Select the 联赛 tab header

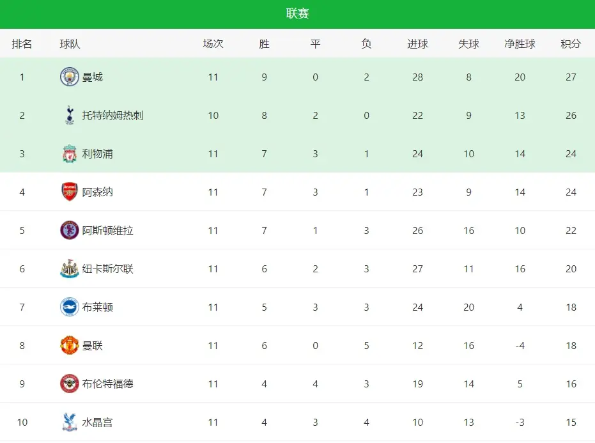[298, 13]
